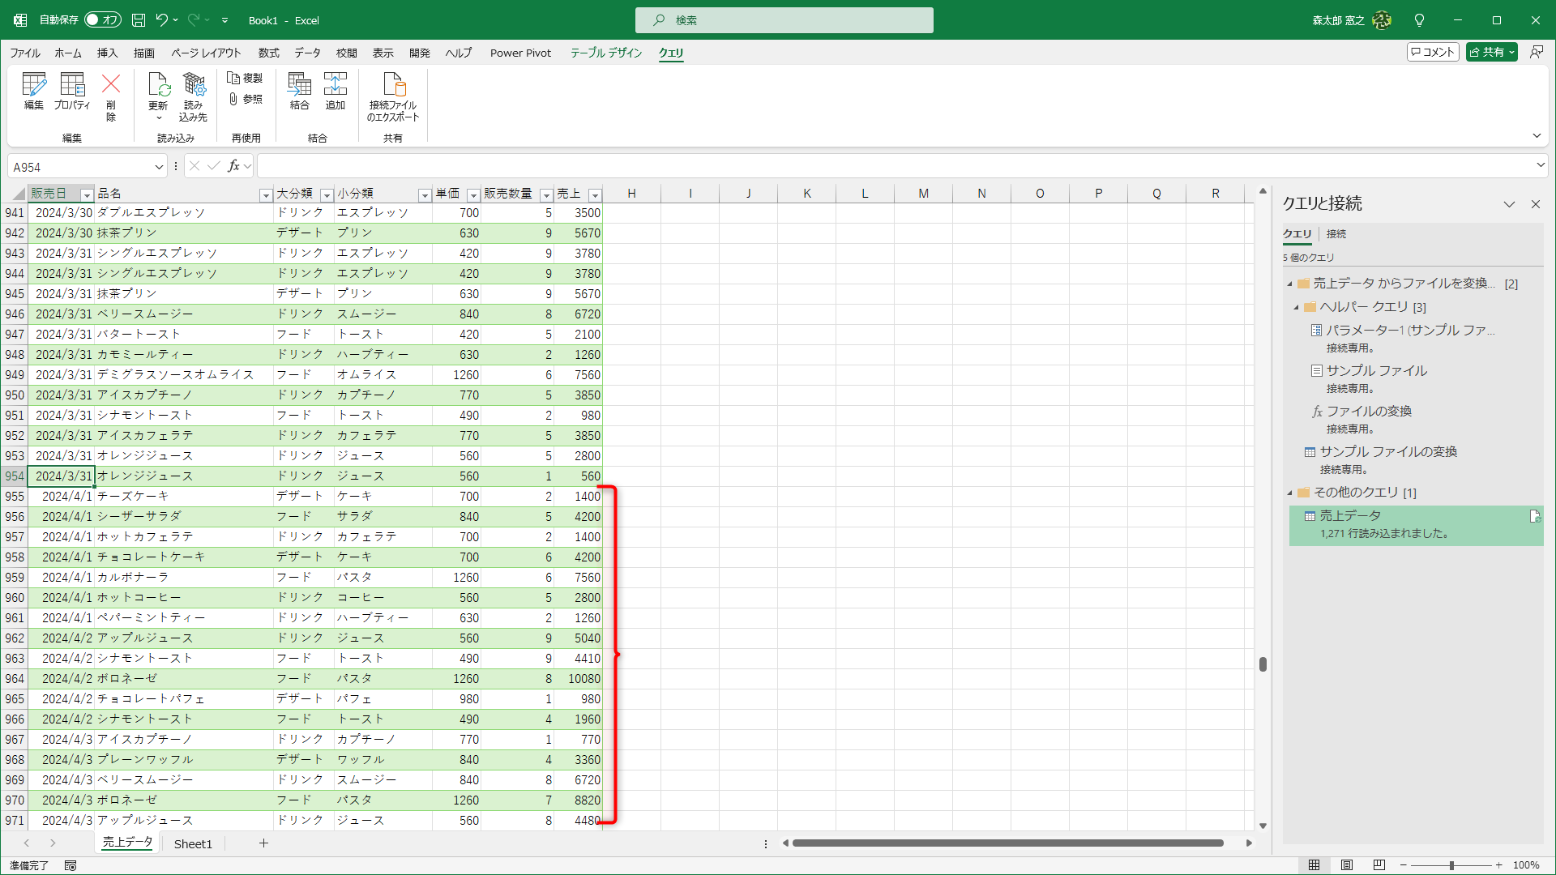Switch to Page Layout view in status bar
The width and height of the screenshot is (1556, 875).
[1347, 864]
